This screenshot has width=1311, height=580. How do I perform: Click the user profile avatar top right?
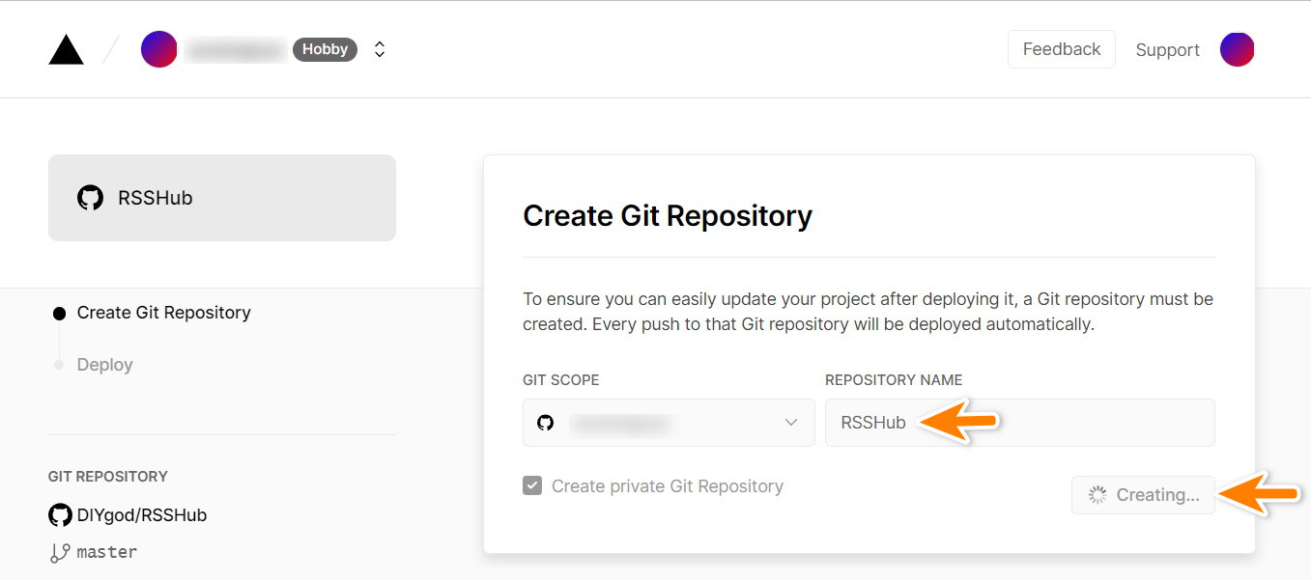(x=1238, y=48)
